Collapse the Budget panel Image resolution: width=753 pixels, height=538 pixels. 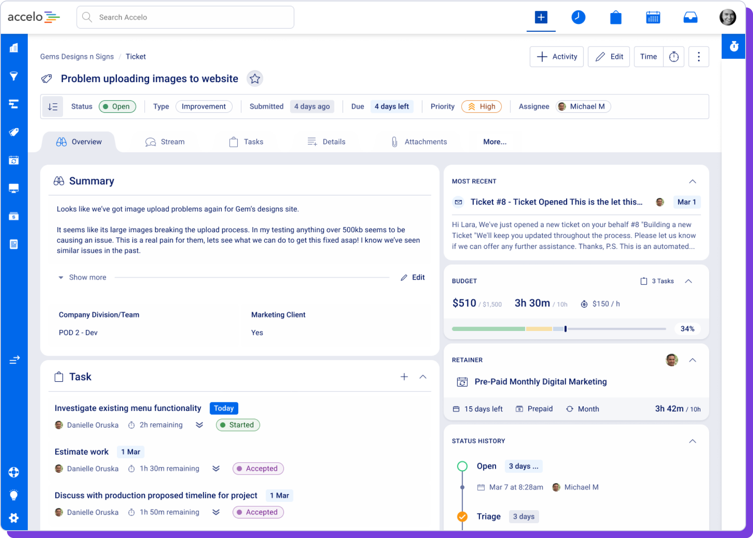689,281
